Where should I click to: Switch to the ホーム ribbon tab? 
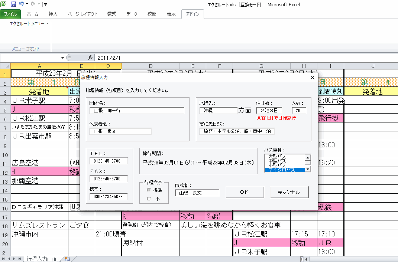click(32, 14)
